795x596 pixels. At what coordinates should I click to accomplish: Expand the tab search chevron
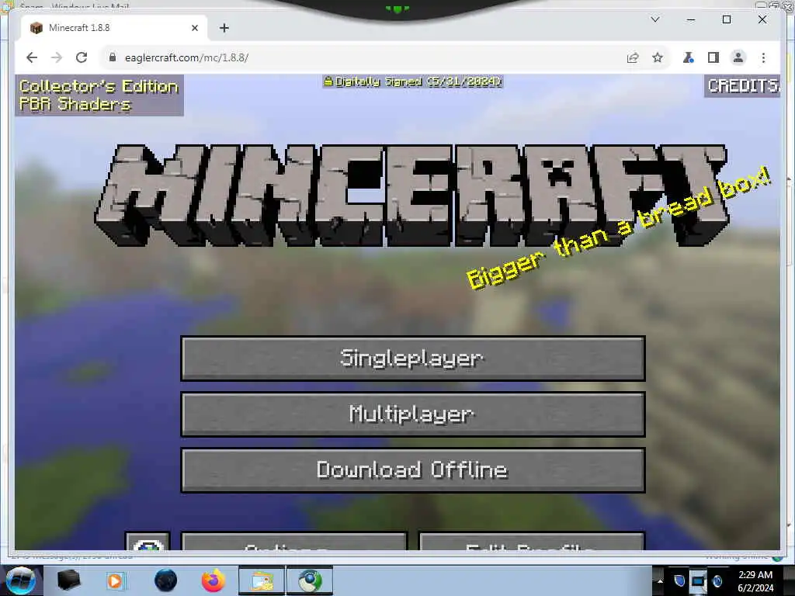(655, 19)
